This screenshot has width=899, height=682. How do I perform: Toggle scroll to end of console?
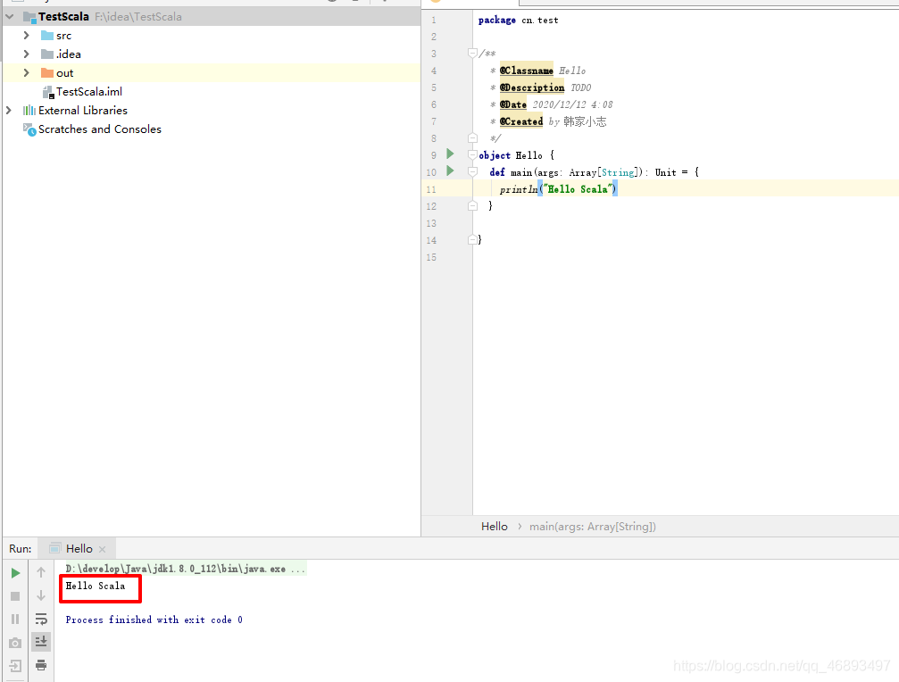click(x=41, y=642)
